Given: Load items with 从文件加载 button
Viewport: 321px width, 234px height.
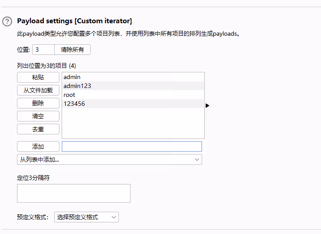Looking at the screenshot, I should 38,90.
